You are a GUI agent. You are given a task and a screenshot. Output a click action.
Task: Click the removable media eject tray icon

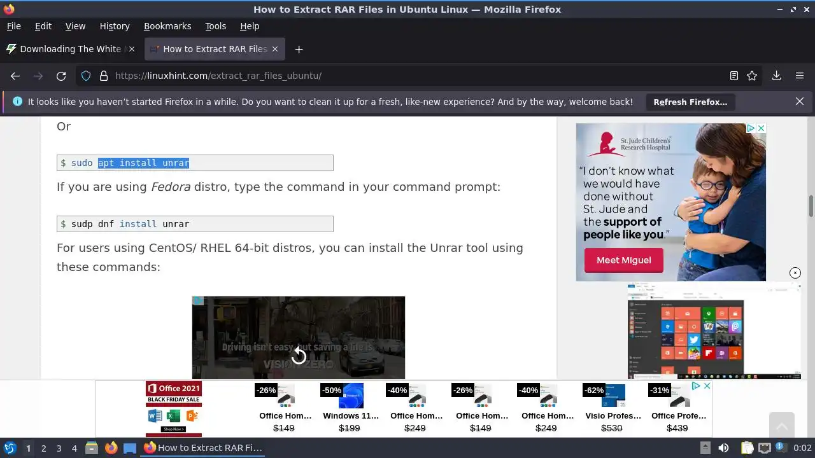705,448
